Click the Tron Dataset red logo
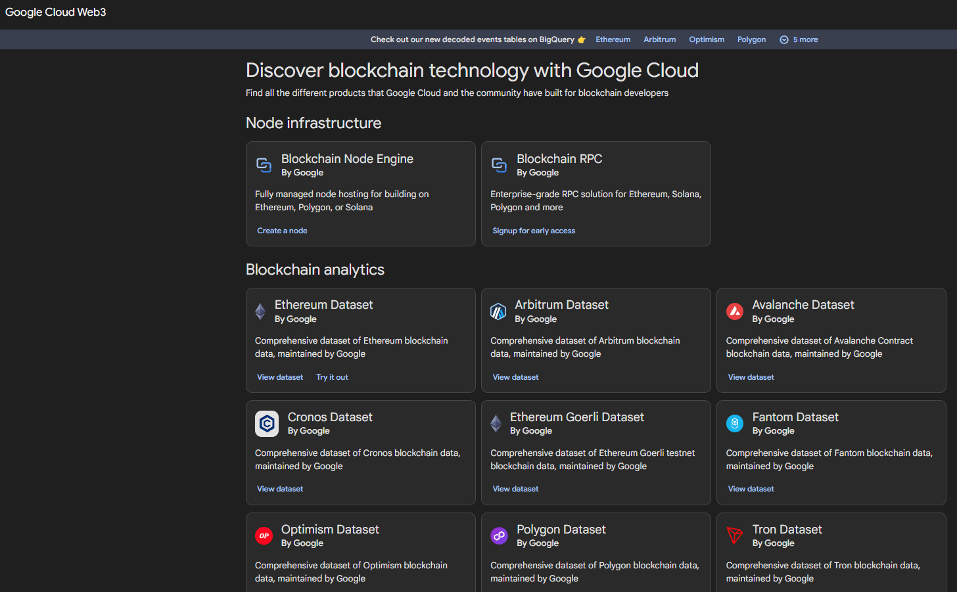Screen dimensions: 957x592 (735, 536)
